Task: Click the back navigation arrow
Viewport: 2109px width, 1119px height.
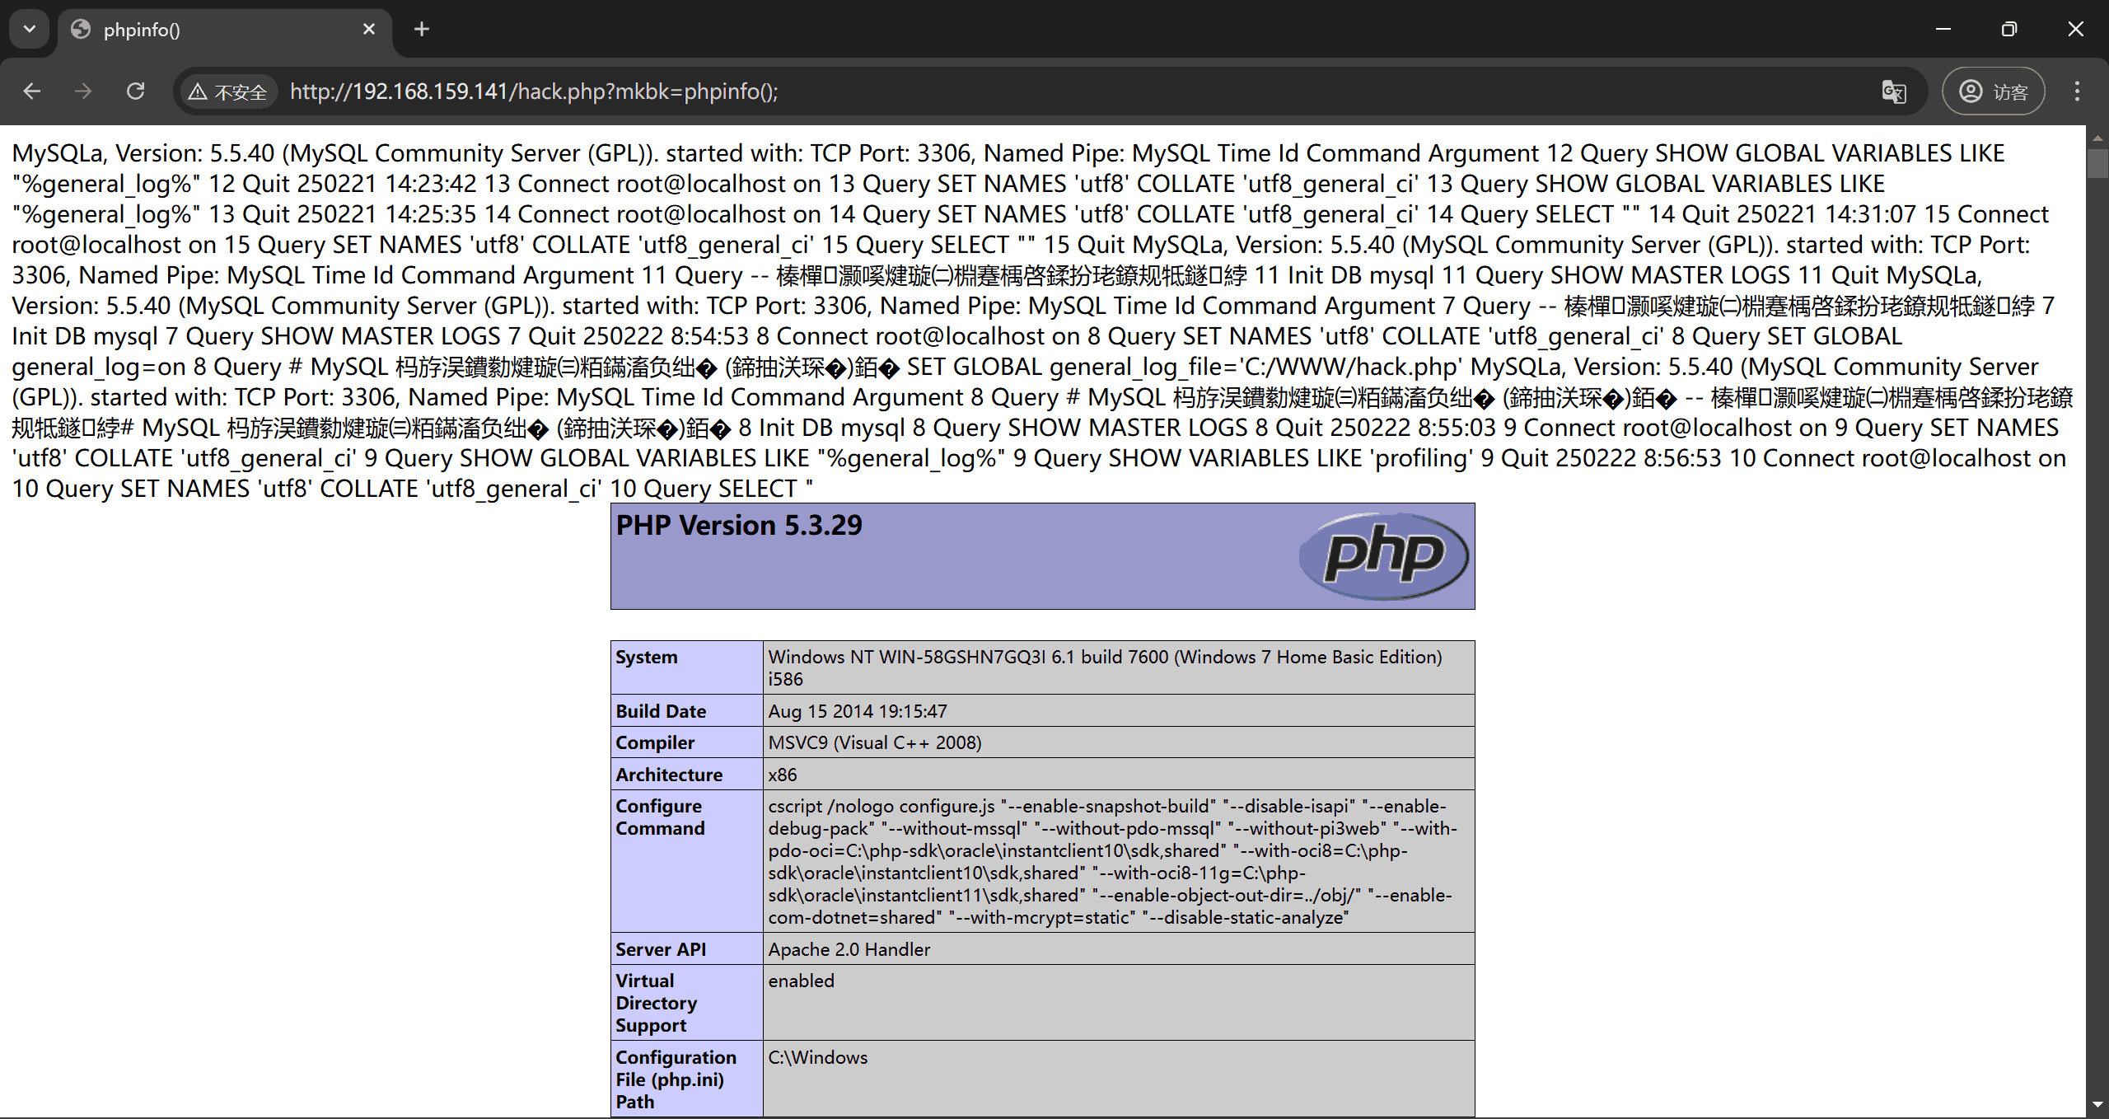Action: click(32, 91)
